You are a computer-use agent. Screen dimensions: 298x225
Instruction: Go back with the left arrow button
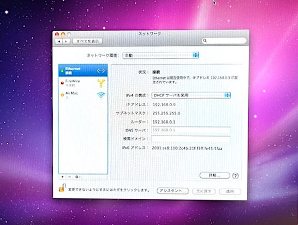pos(59,41)
